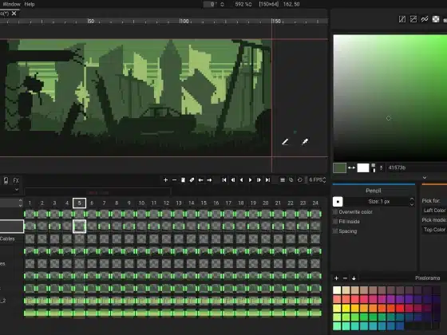The height and width of the screenshot is (335, 447).
Task: Open the layer FX effects button
Action: click(x=16, y=180)
